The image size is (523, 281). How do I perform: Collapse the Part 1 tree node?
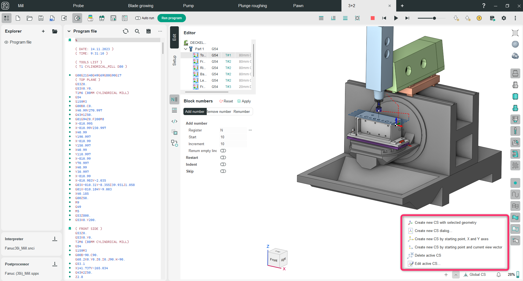pyautogui.click(x=186, y=49)
